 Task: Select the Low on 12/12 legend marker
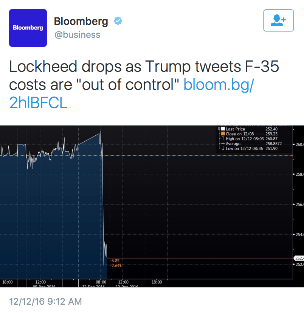point(223,148)
